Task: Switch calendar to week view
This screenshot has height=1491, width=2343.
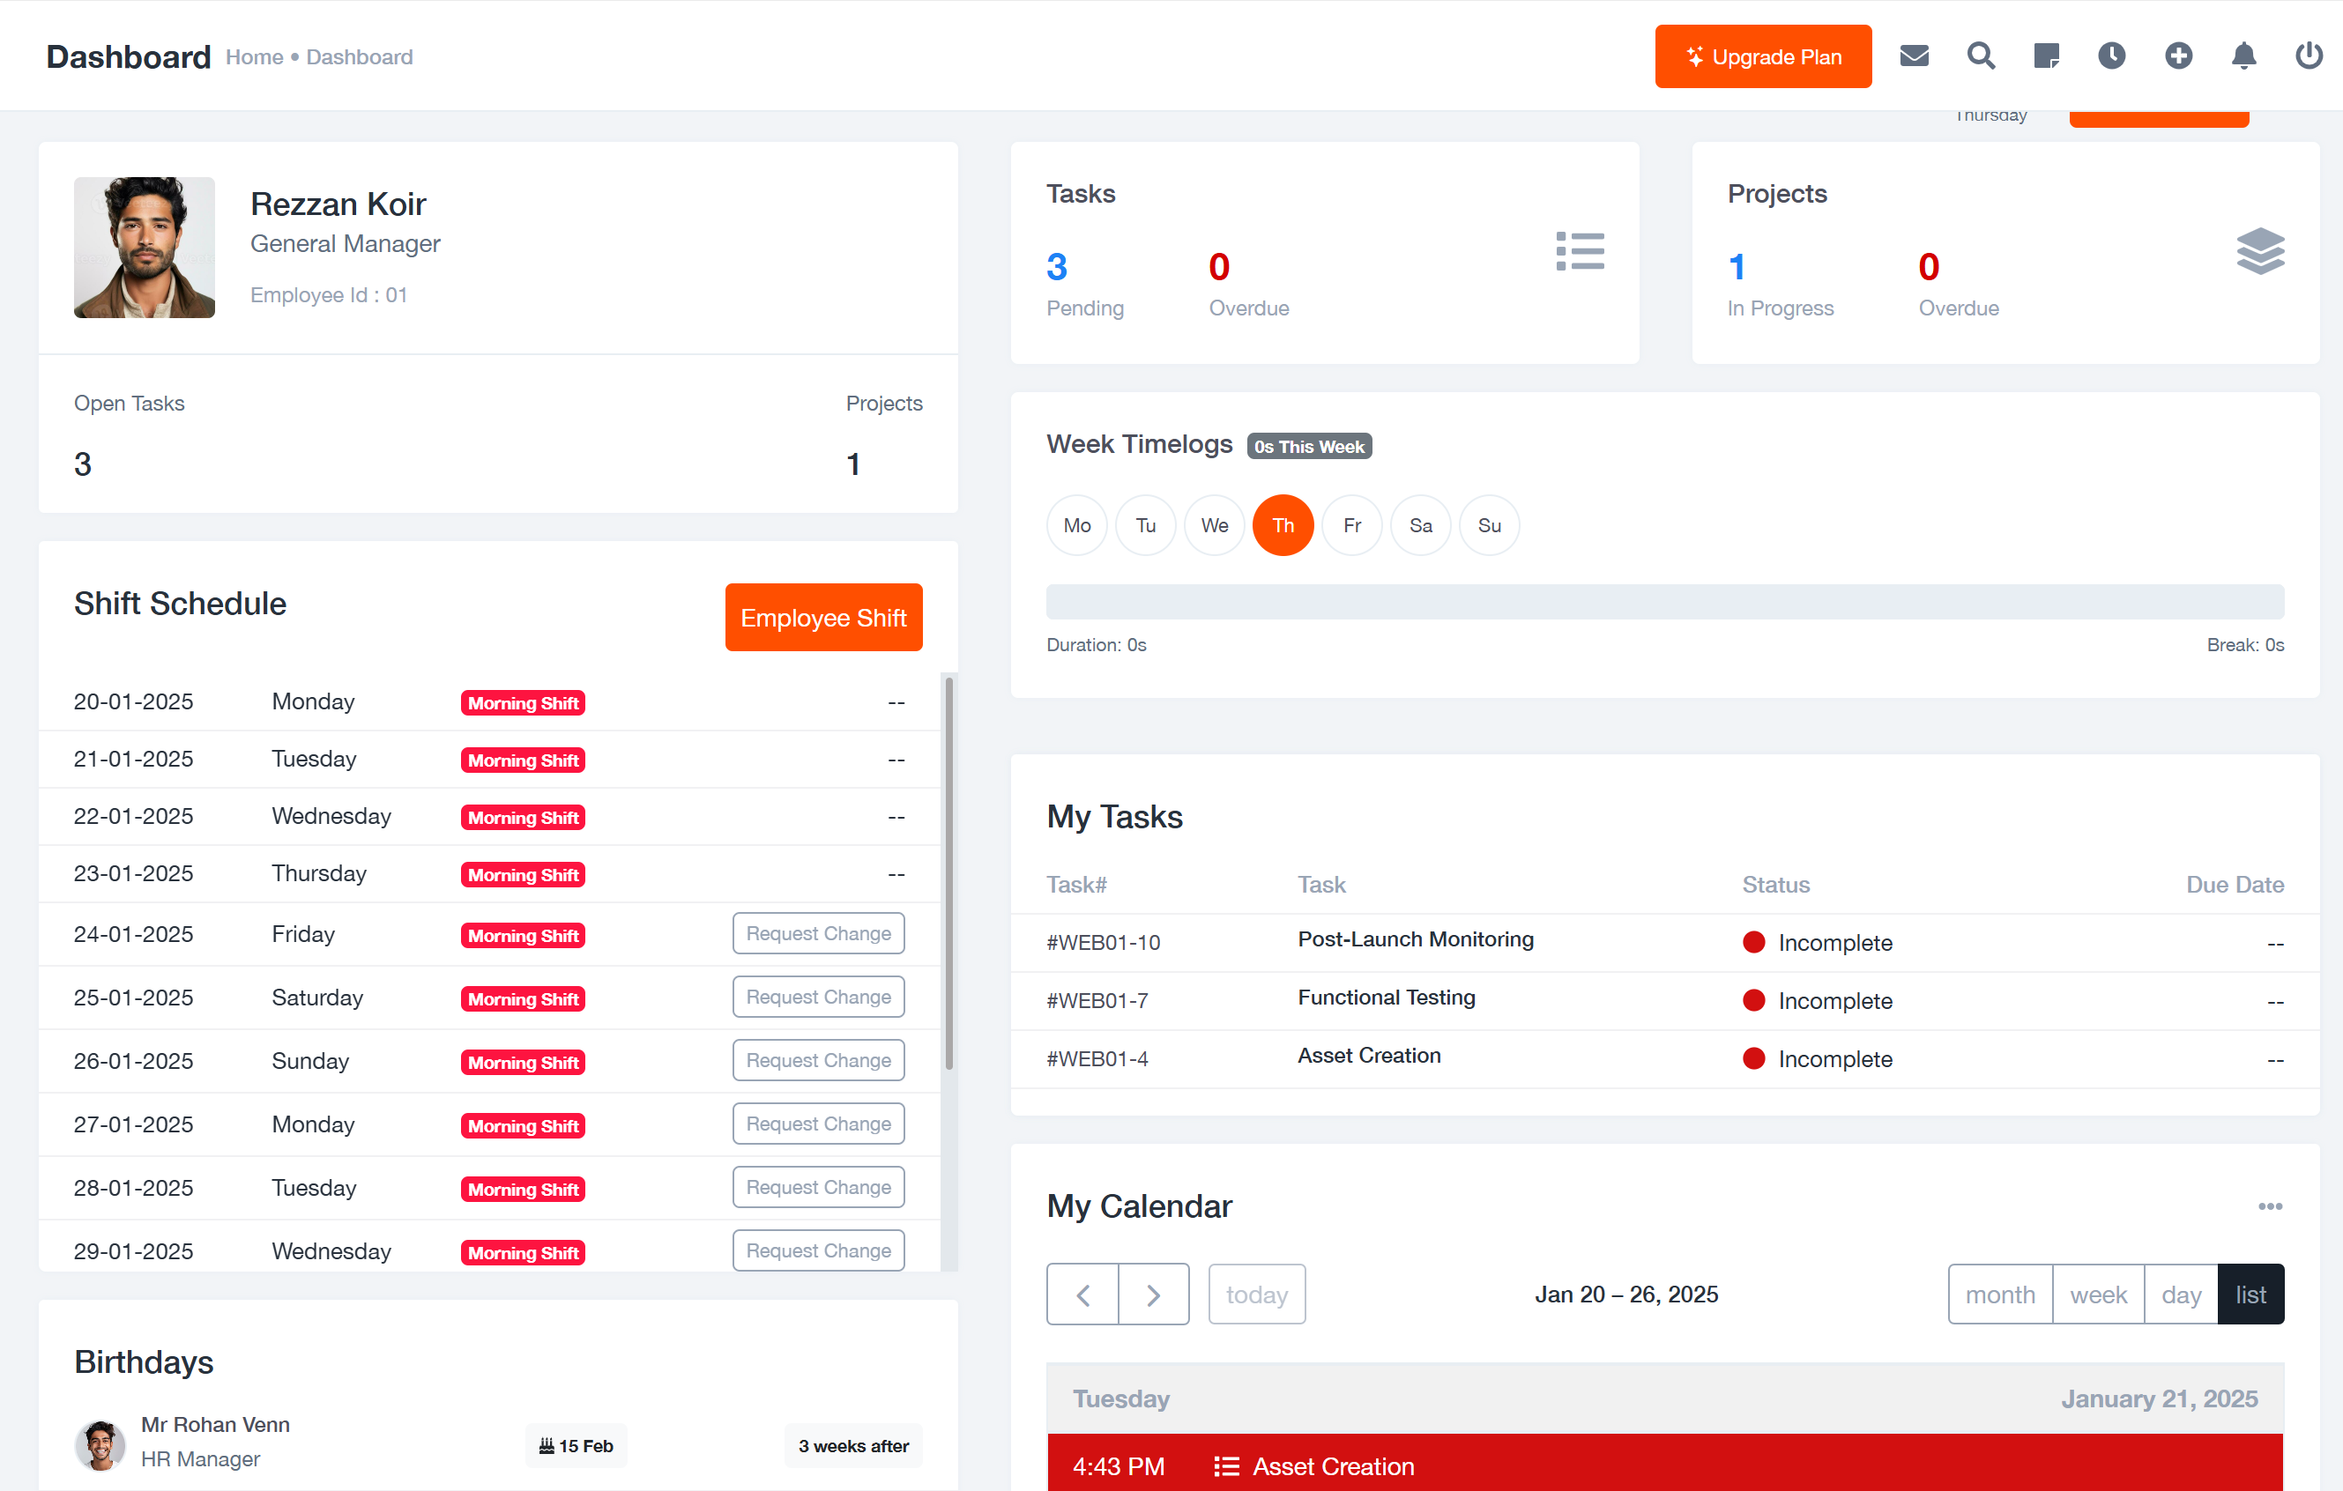Action: click(2098, 1294)
